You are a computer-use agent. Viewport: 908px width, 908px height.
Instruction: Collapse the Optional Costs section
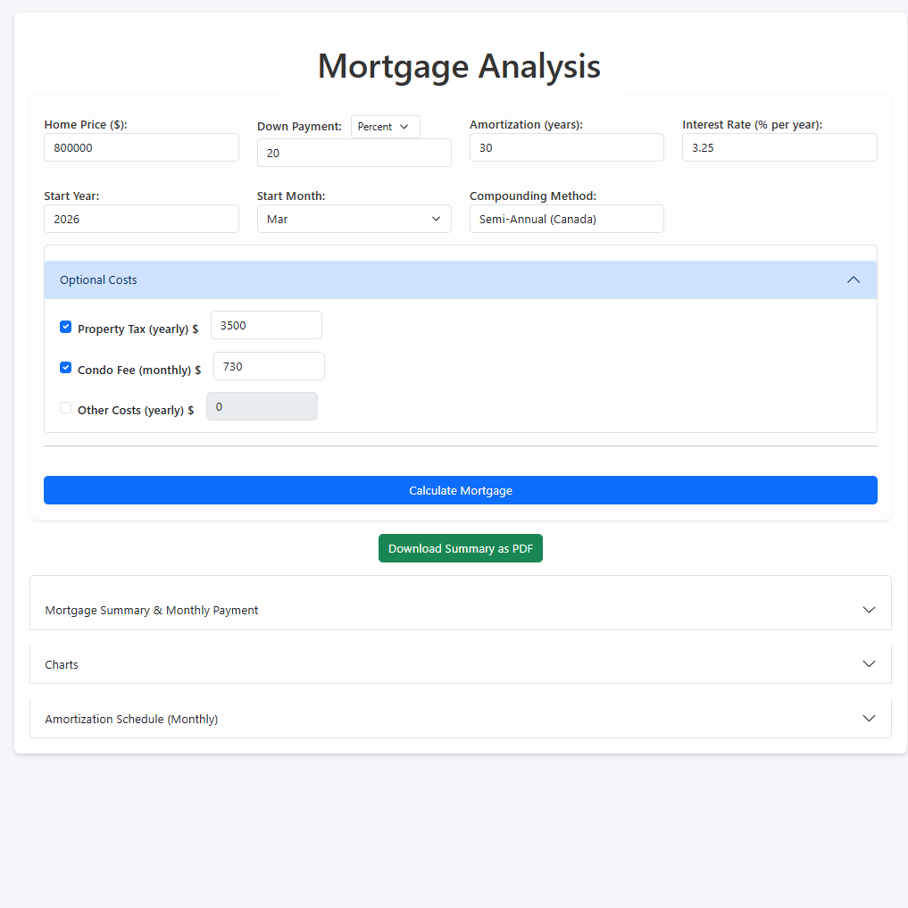pyautogui.click(x=853, y=279)
